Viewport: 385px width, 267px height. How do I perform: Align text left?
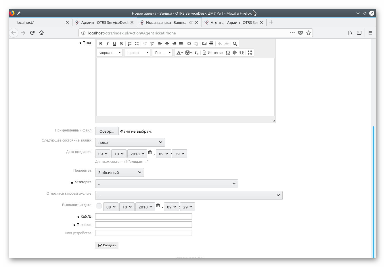160,44
